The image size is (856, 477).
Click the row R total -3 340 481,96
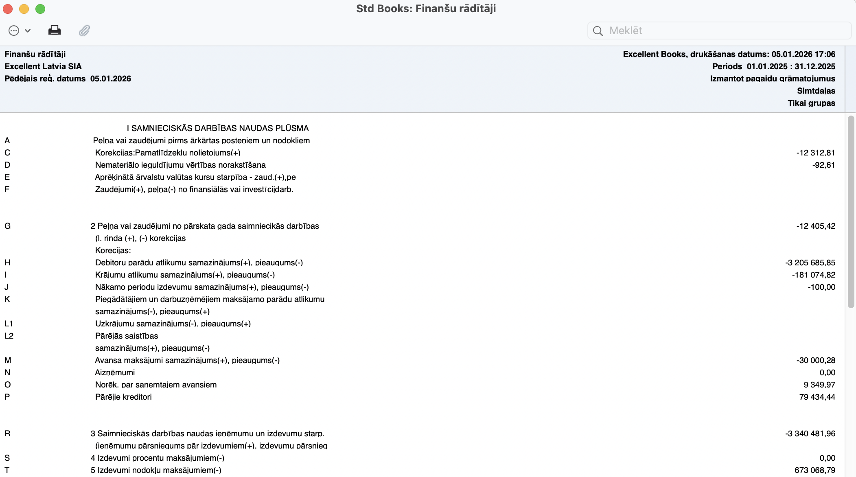(x=810, y=433)
